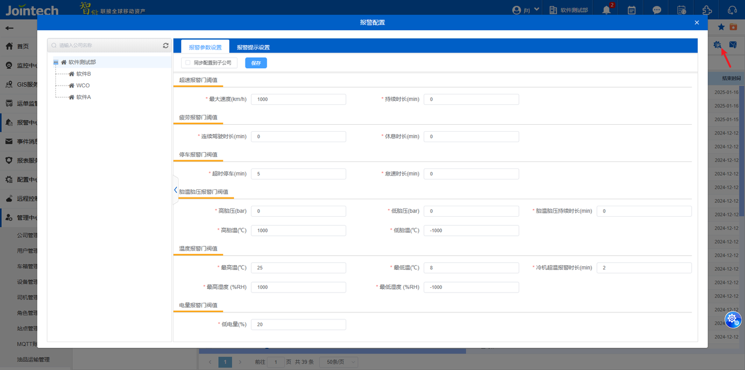Image resolution: width=745 pixels, height=370 pixels.
Task: Switch to 报警提示设置 tab
Action: click(x=253, y=47)
